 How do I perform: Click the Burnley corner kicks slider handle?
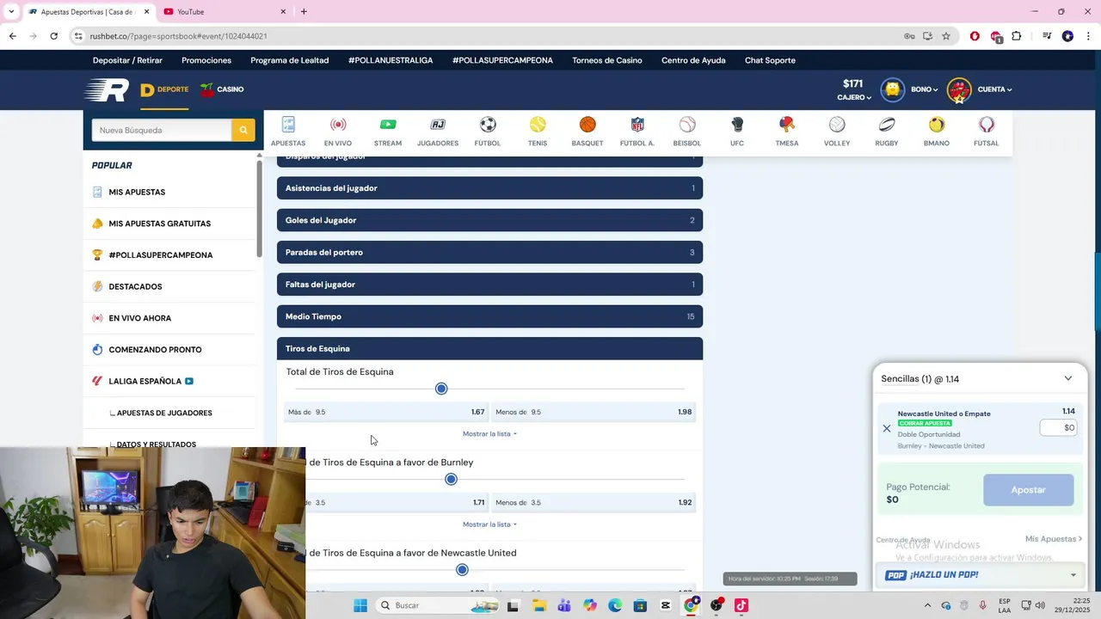(x=451, y=479)
